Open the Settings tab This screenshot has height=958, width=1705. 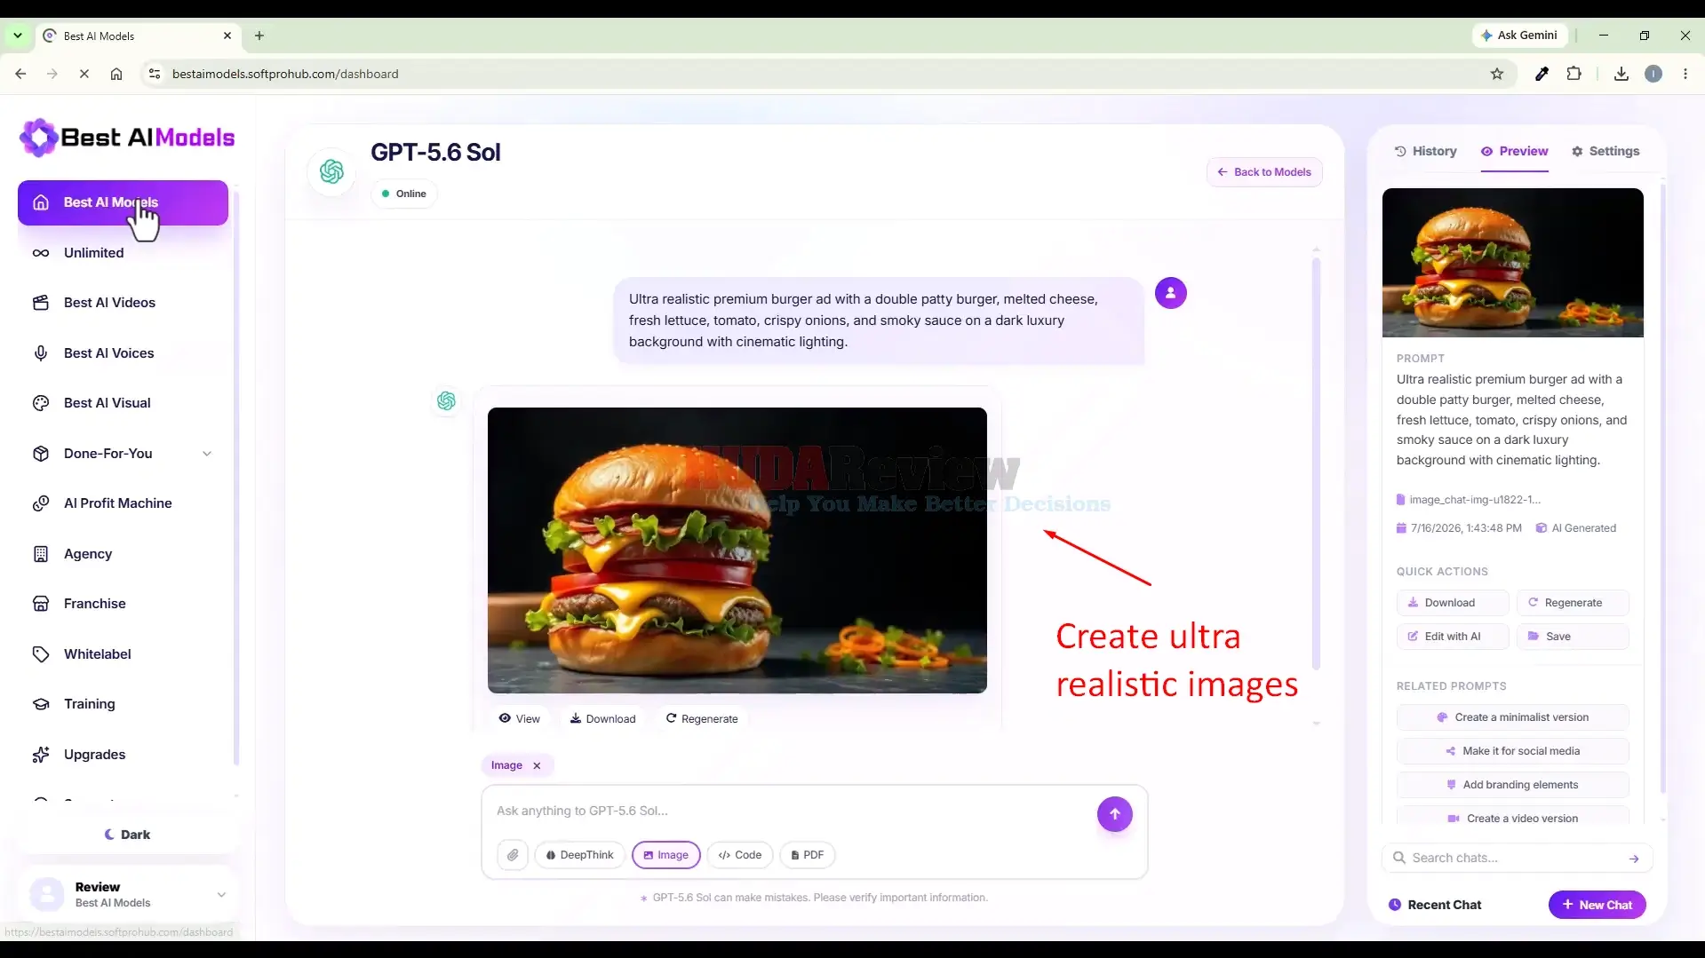[1605, 151]
